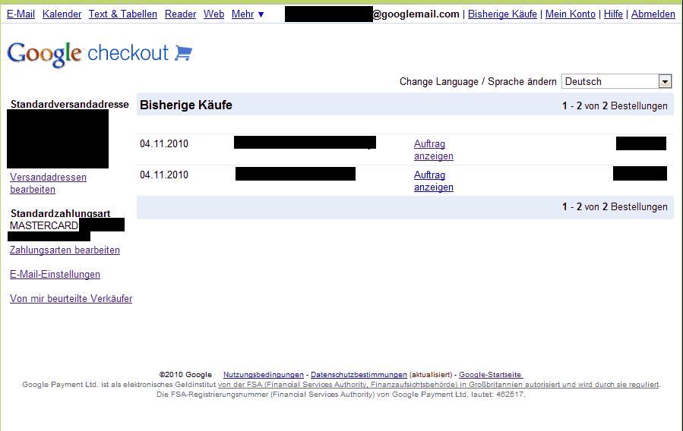This screenshot has width=683, height=431.
Task: Open the E-Mail link
Action: point(21,14)
